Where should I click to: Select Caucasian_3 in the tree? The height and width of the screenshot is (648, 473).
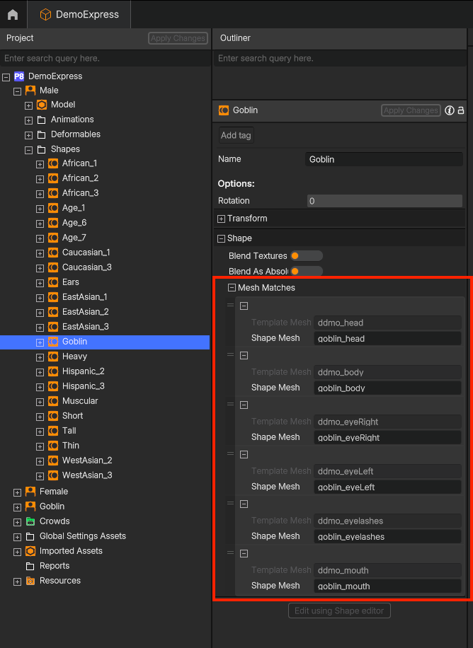pos(87,267)
